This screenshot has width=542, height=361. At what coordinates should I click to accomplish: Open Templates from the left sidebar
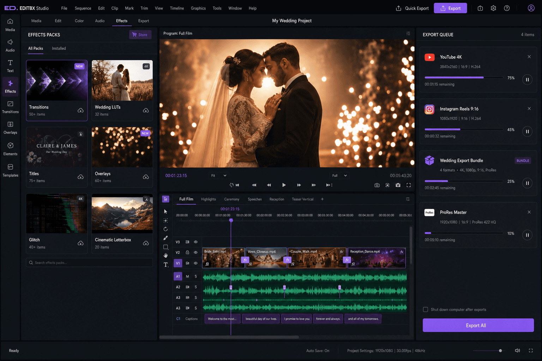(10, 171)
